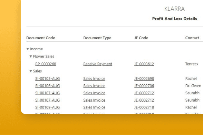Open the Receive Payment document type link
The width and height of the screenshot is (203, 135).
[98, 64]
